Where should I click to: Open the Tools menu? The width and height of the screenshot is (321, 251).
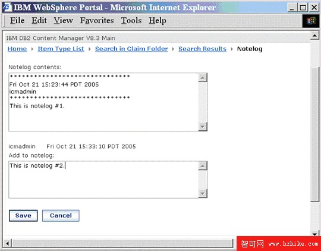[x=131, y=20]
